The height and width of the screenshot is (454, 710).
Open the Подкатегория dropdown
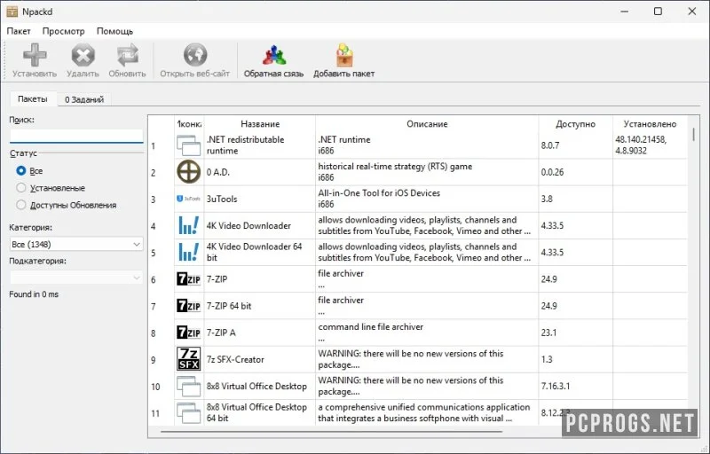pyautogui.click(x=76, y=278)
